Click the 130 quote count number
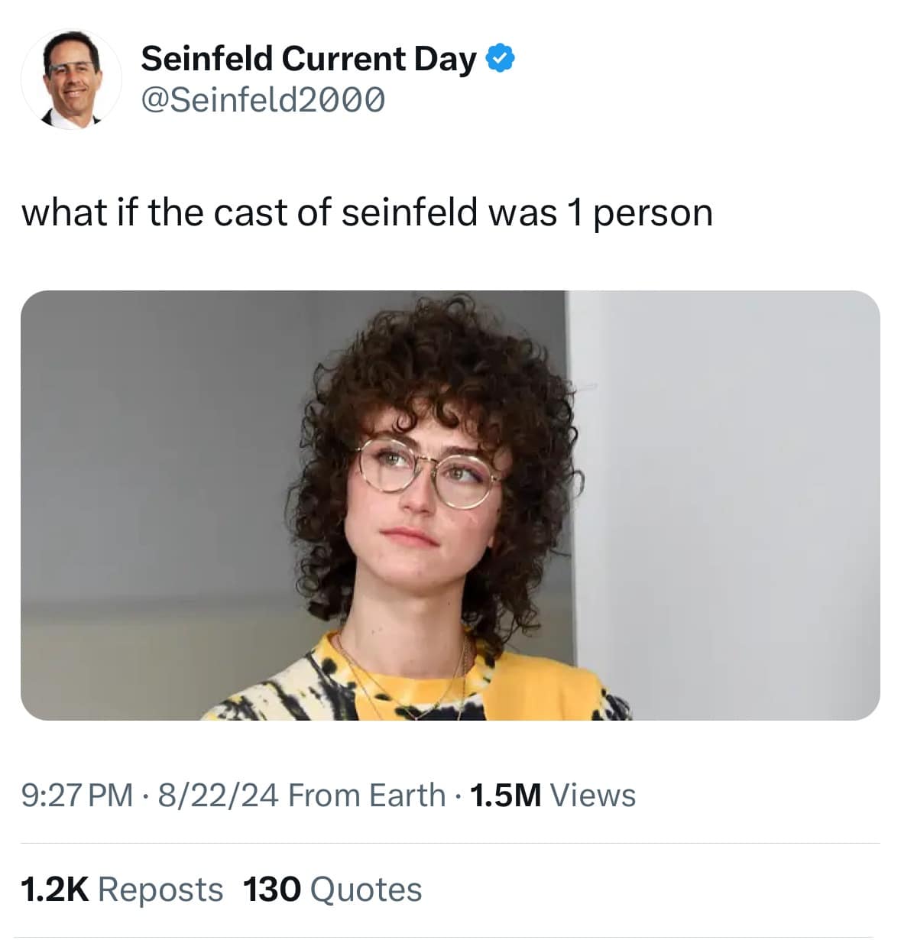Image resolution: width=901 pixels, height=940 pixels. 271,889
